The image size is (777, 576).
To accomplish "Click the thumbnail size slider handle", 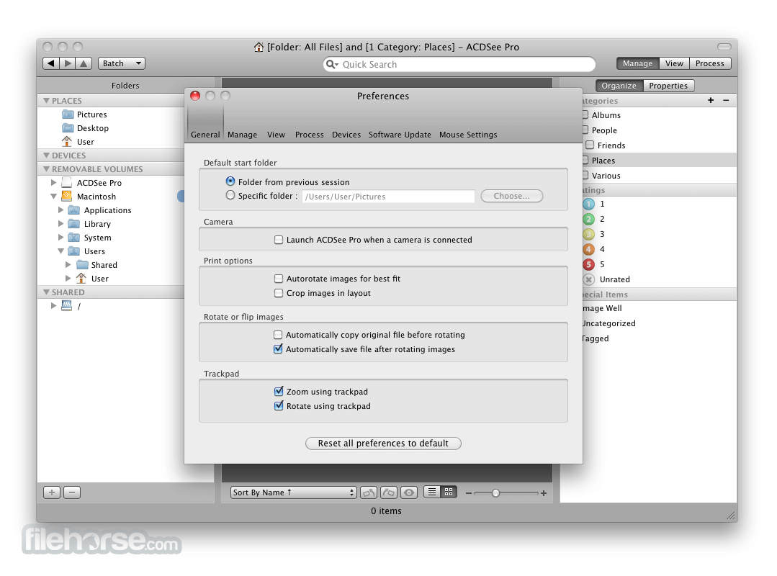I will pos(495,493).
